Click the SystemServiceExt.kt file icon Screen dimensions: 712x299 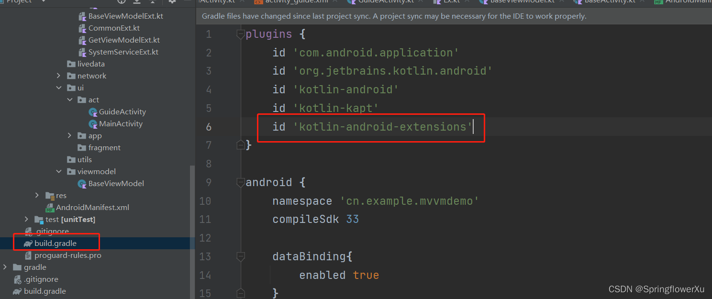82,52
